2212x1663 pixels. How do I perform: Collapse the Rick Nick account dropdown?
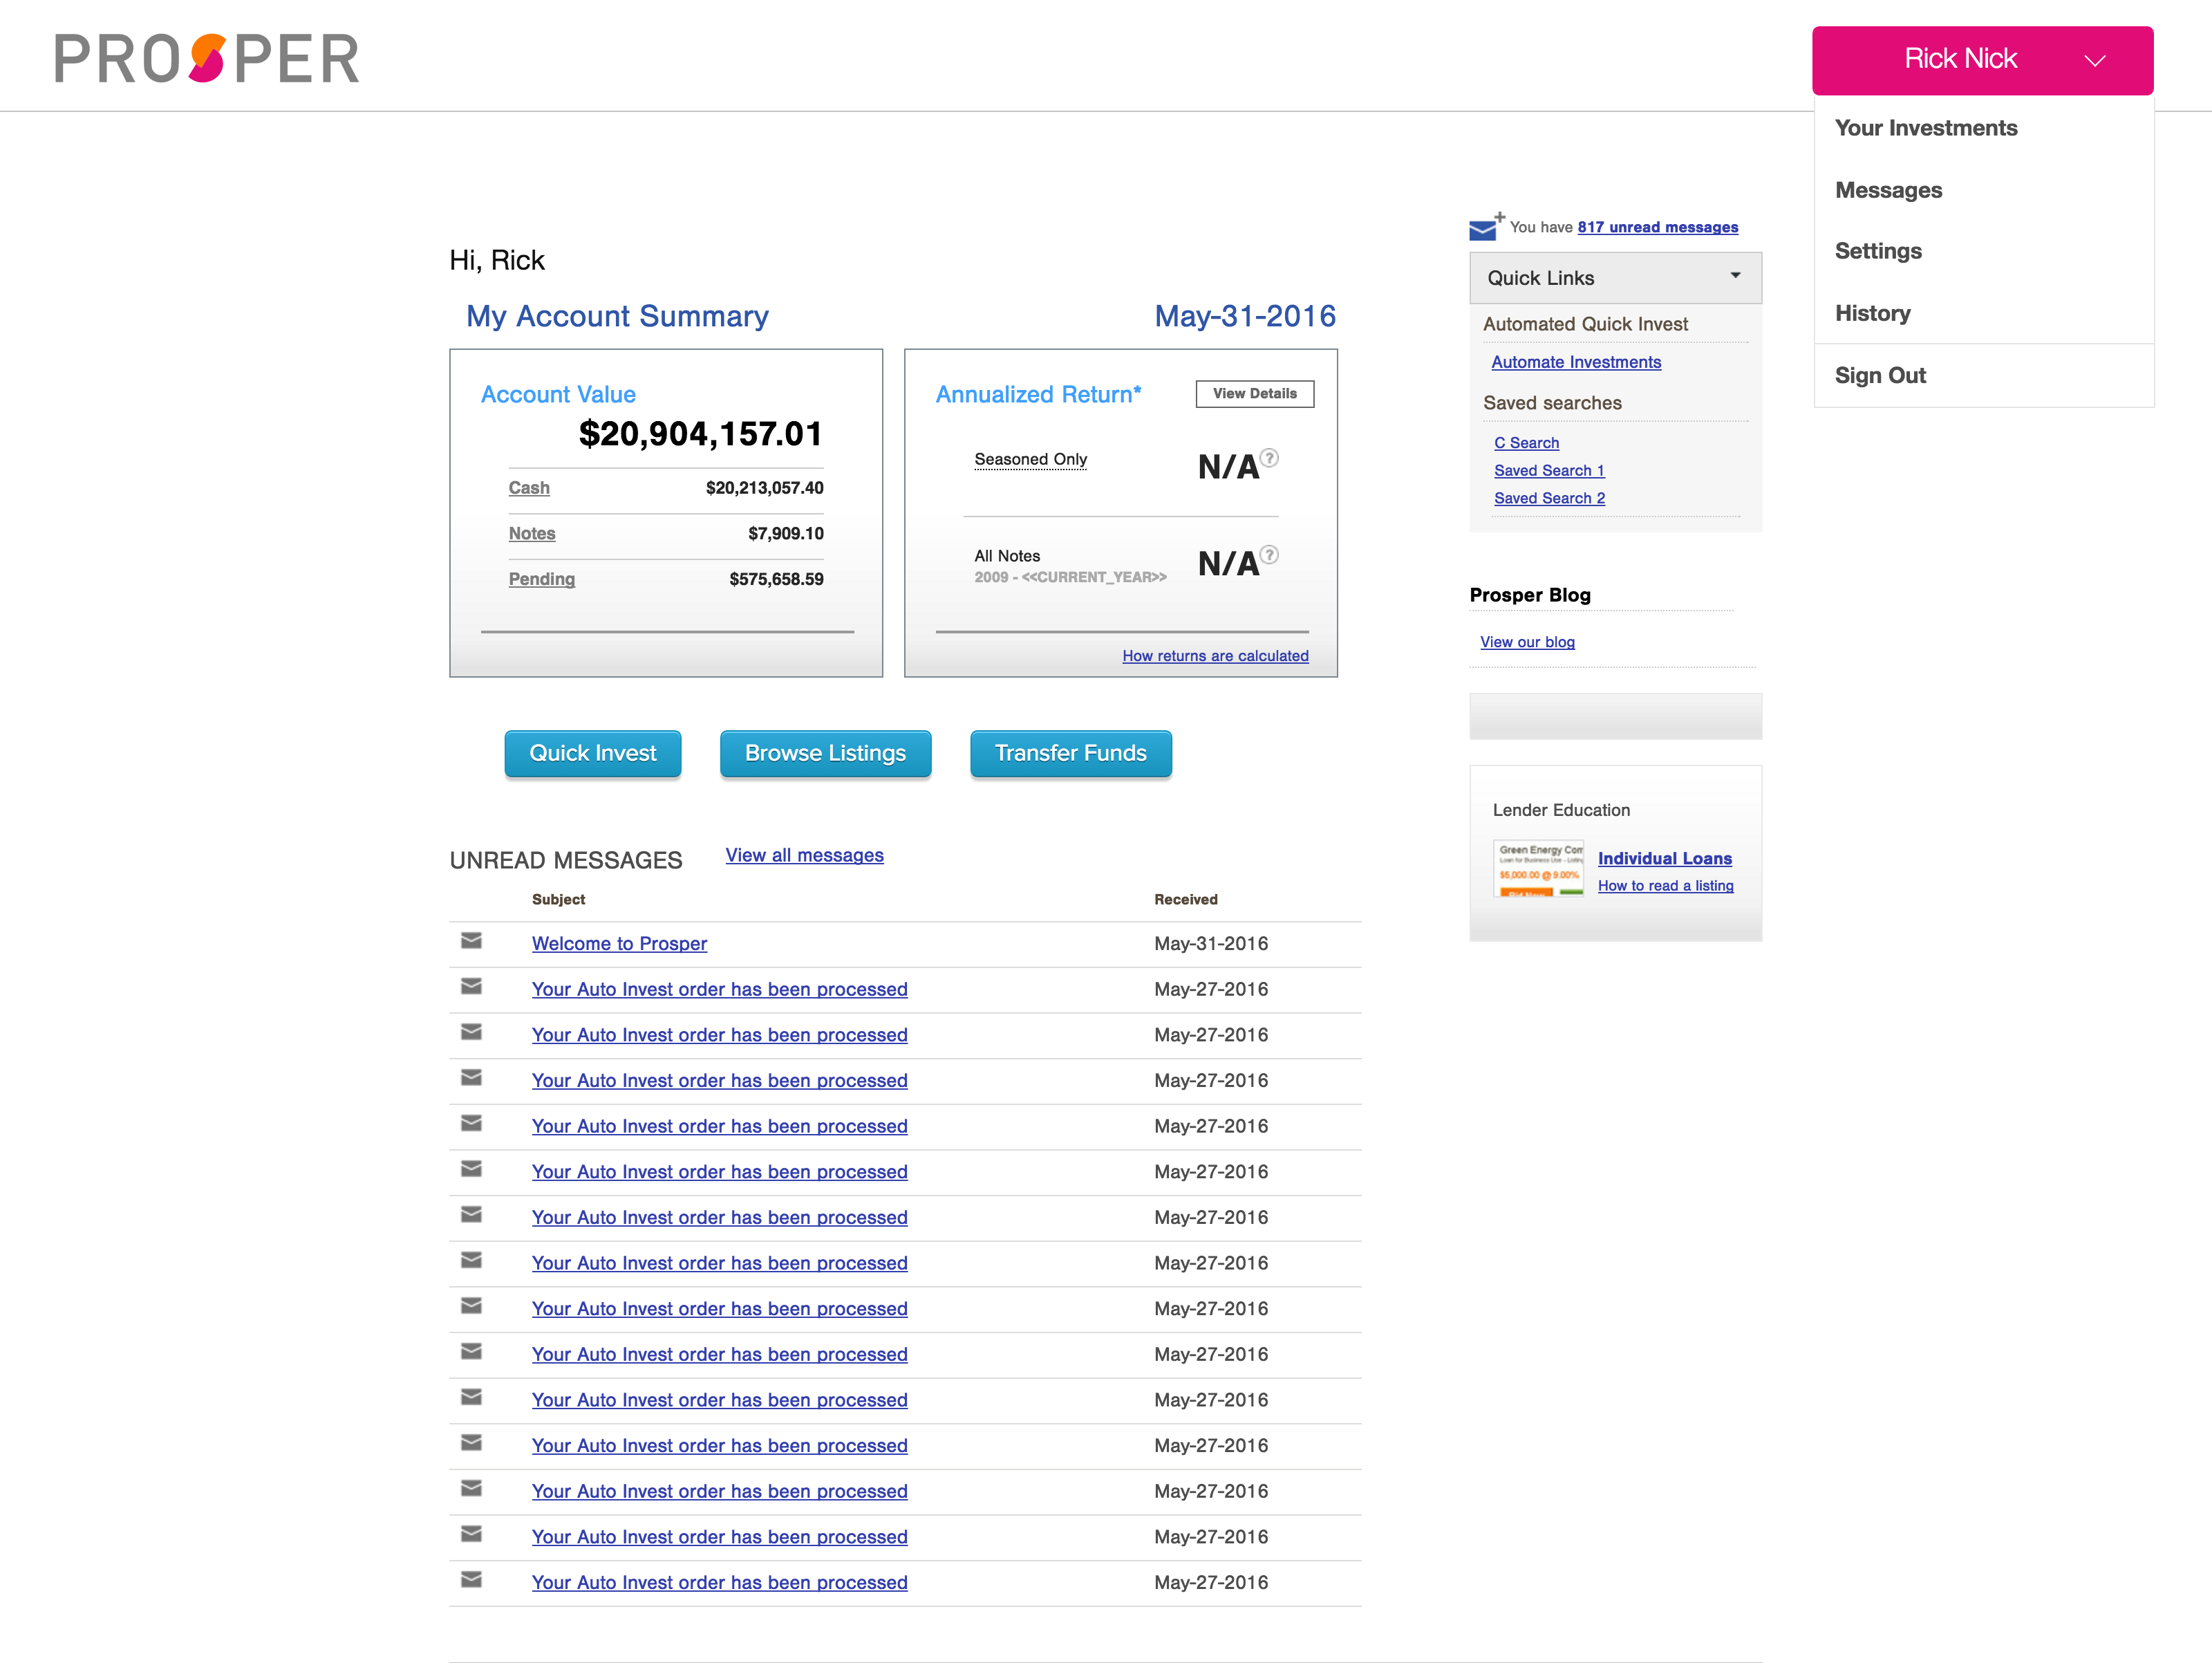[x=2095, y=60]
